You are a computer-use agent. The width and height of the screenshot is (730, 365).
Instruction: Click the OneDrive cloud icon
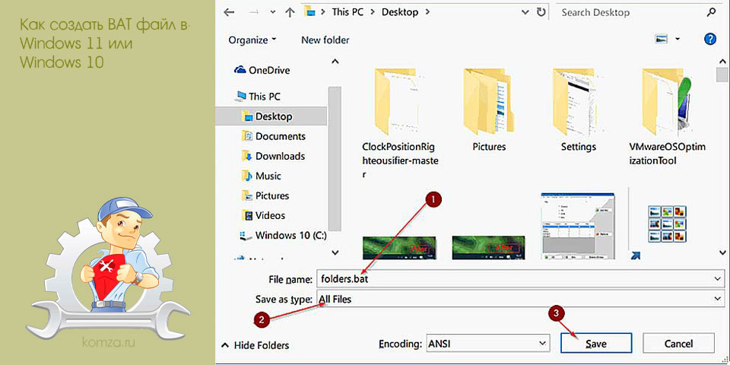pyautogui.click(x=240, y=70)
